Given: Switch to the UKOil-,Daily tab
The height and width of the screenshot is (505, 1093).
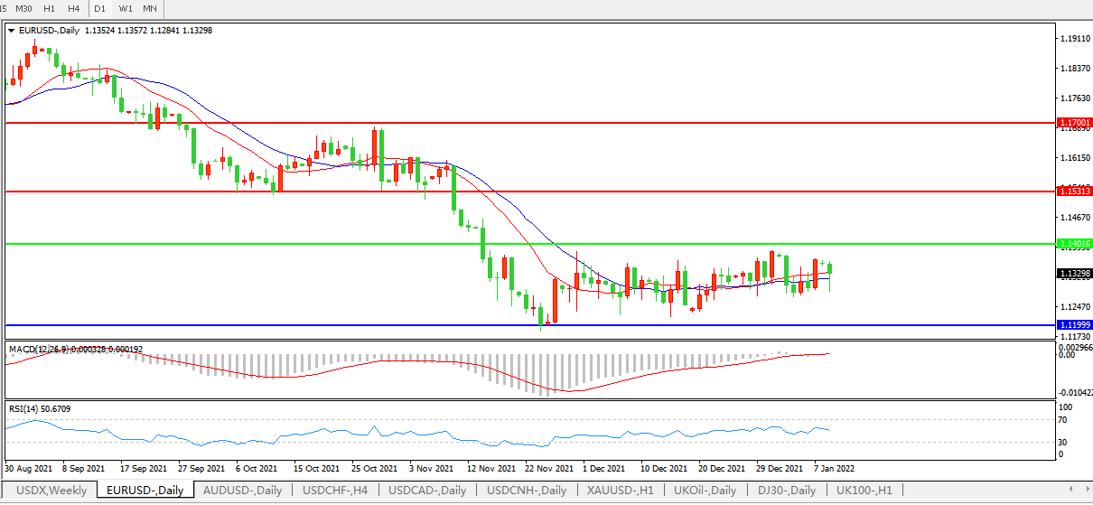Looking at the screenshot, I should pyautogui.click(x=705, y=490).
